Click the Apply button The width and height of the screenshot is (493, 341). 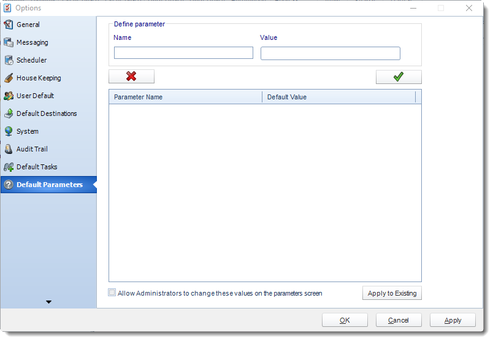(x=453, y=320)
